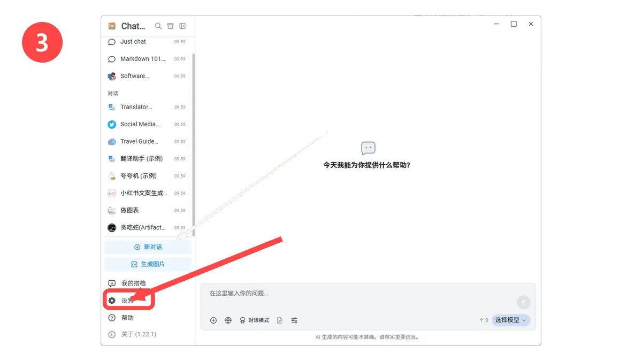The image size is (642, 361).
Task: Open 我的搭档 from sidebar
Action: tap(147, 283)
